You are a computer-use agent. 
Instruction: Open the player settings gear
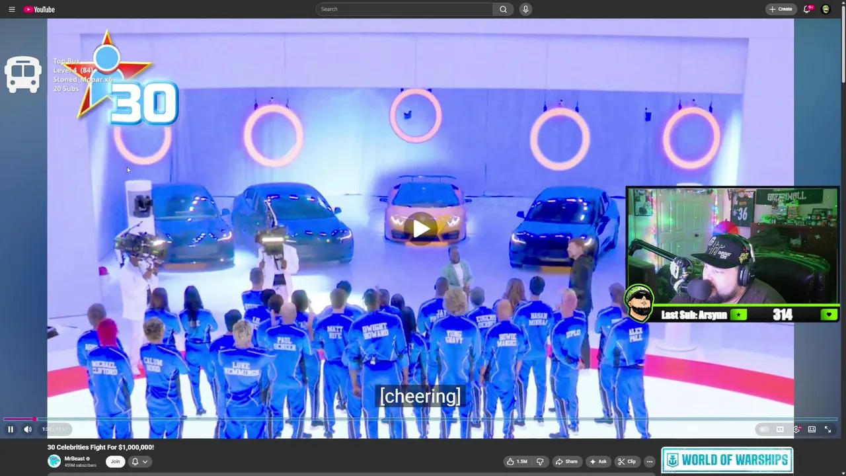tap(796, 429)
